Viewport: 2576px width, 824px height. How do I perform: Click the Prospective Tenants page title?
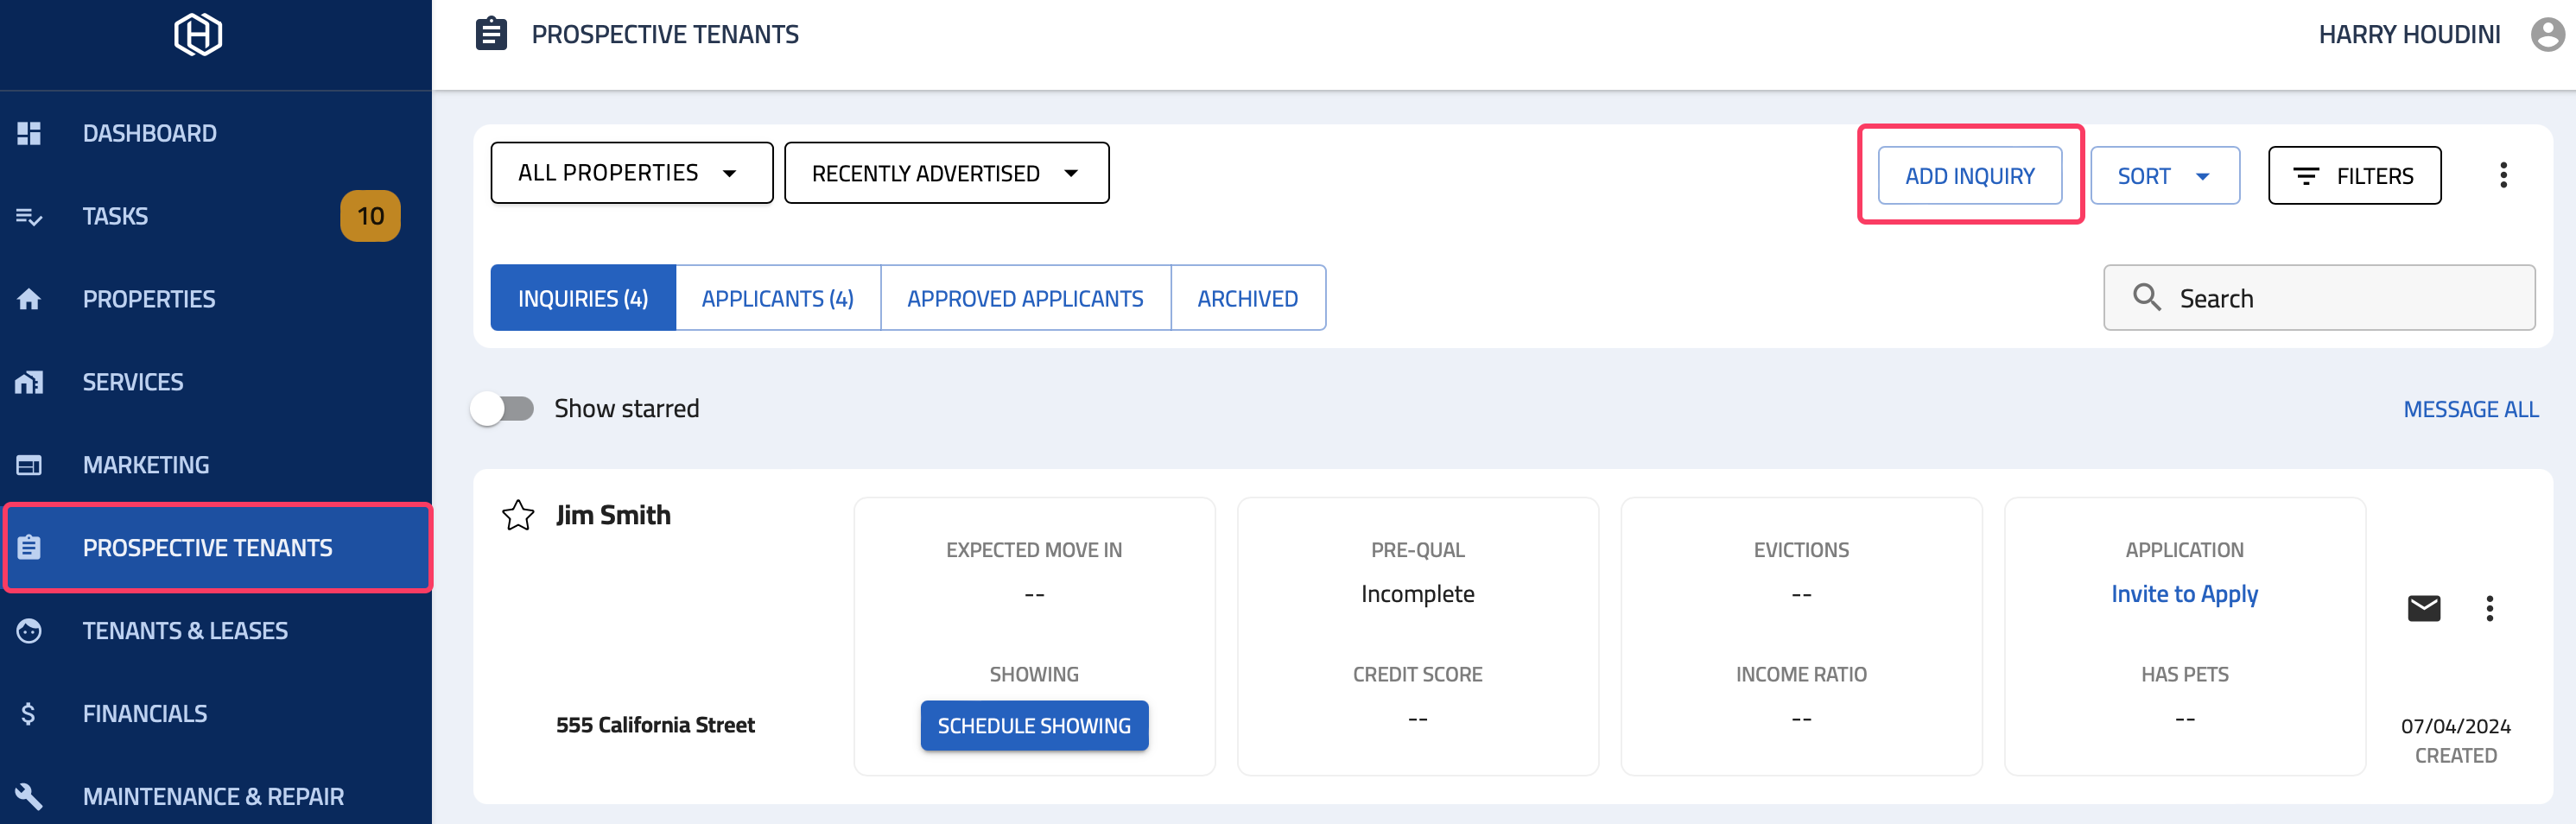[665, 34]
